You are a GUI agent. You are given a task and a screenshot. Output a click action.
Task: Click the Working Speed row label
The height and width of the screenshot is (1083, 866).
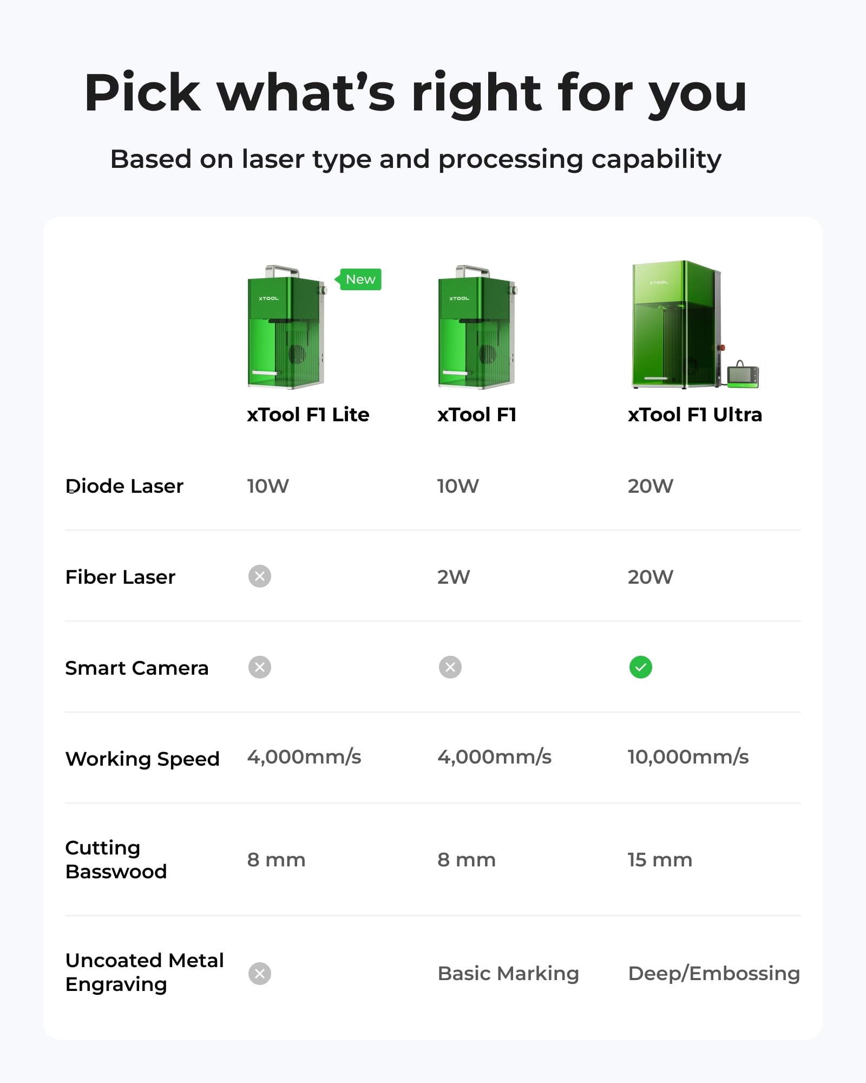click(x=142, y=759)
